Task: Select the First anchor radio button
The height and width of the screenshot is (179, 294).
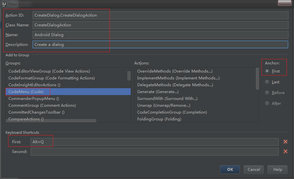Action: (267, 71)
